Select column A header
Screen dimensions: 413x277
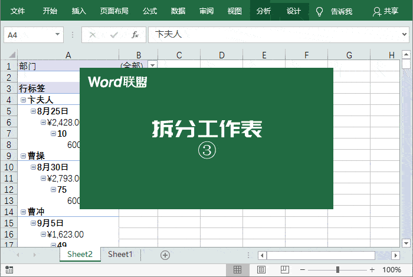[68, 55]
